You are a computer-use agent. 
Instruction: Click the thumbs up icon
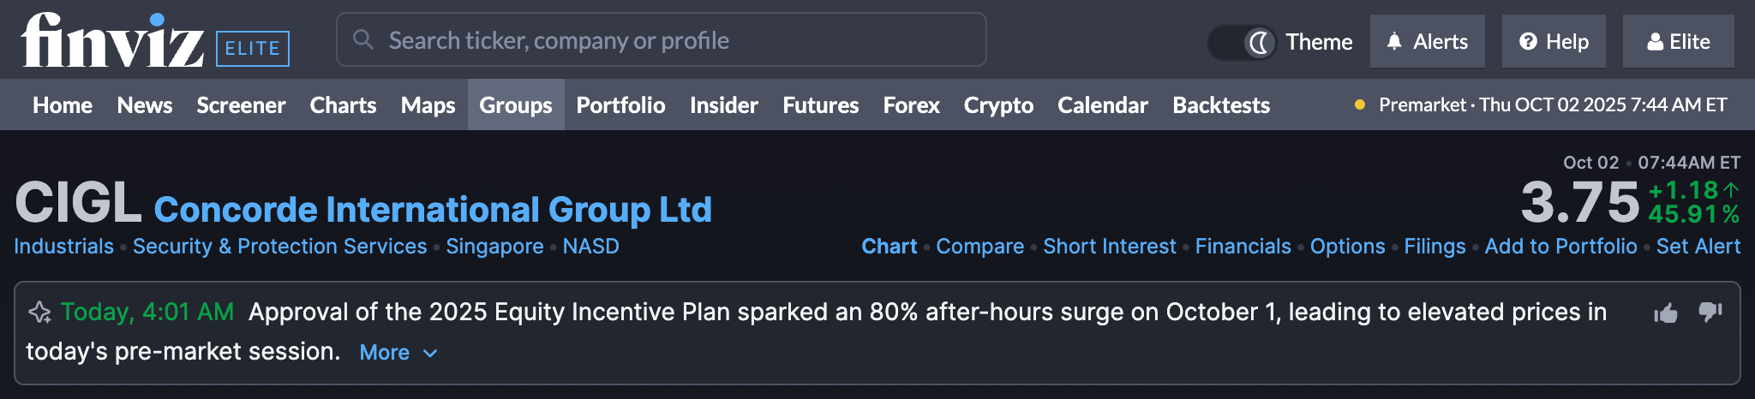tap(1666, 313)
